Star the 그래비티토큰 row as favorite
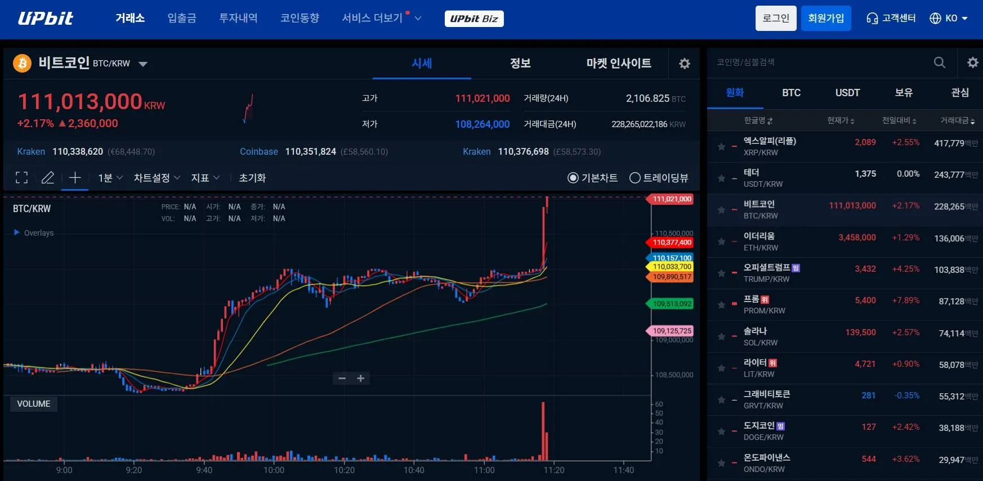Screen dimensions: 983x481 click(721, 400)
